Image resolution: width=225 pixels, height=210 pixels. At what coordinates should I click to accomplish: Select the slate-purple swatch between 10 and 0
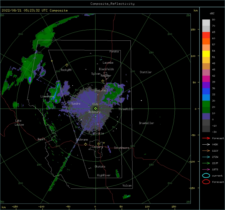coord(206,116)
